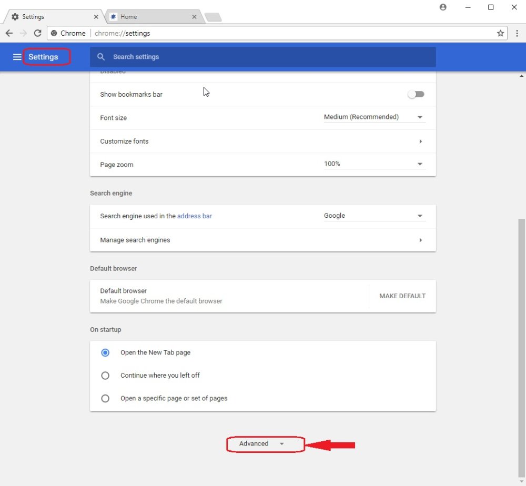Close the Home tab
This screenshot has width=526, height=486.
point(194,16)
